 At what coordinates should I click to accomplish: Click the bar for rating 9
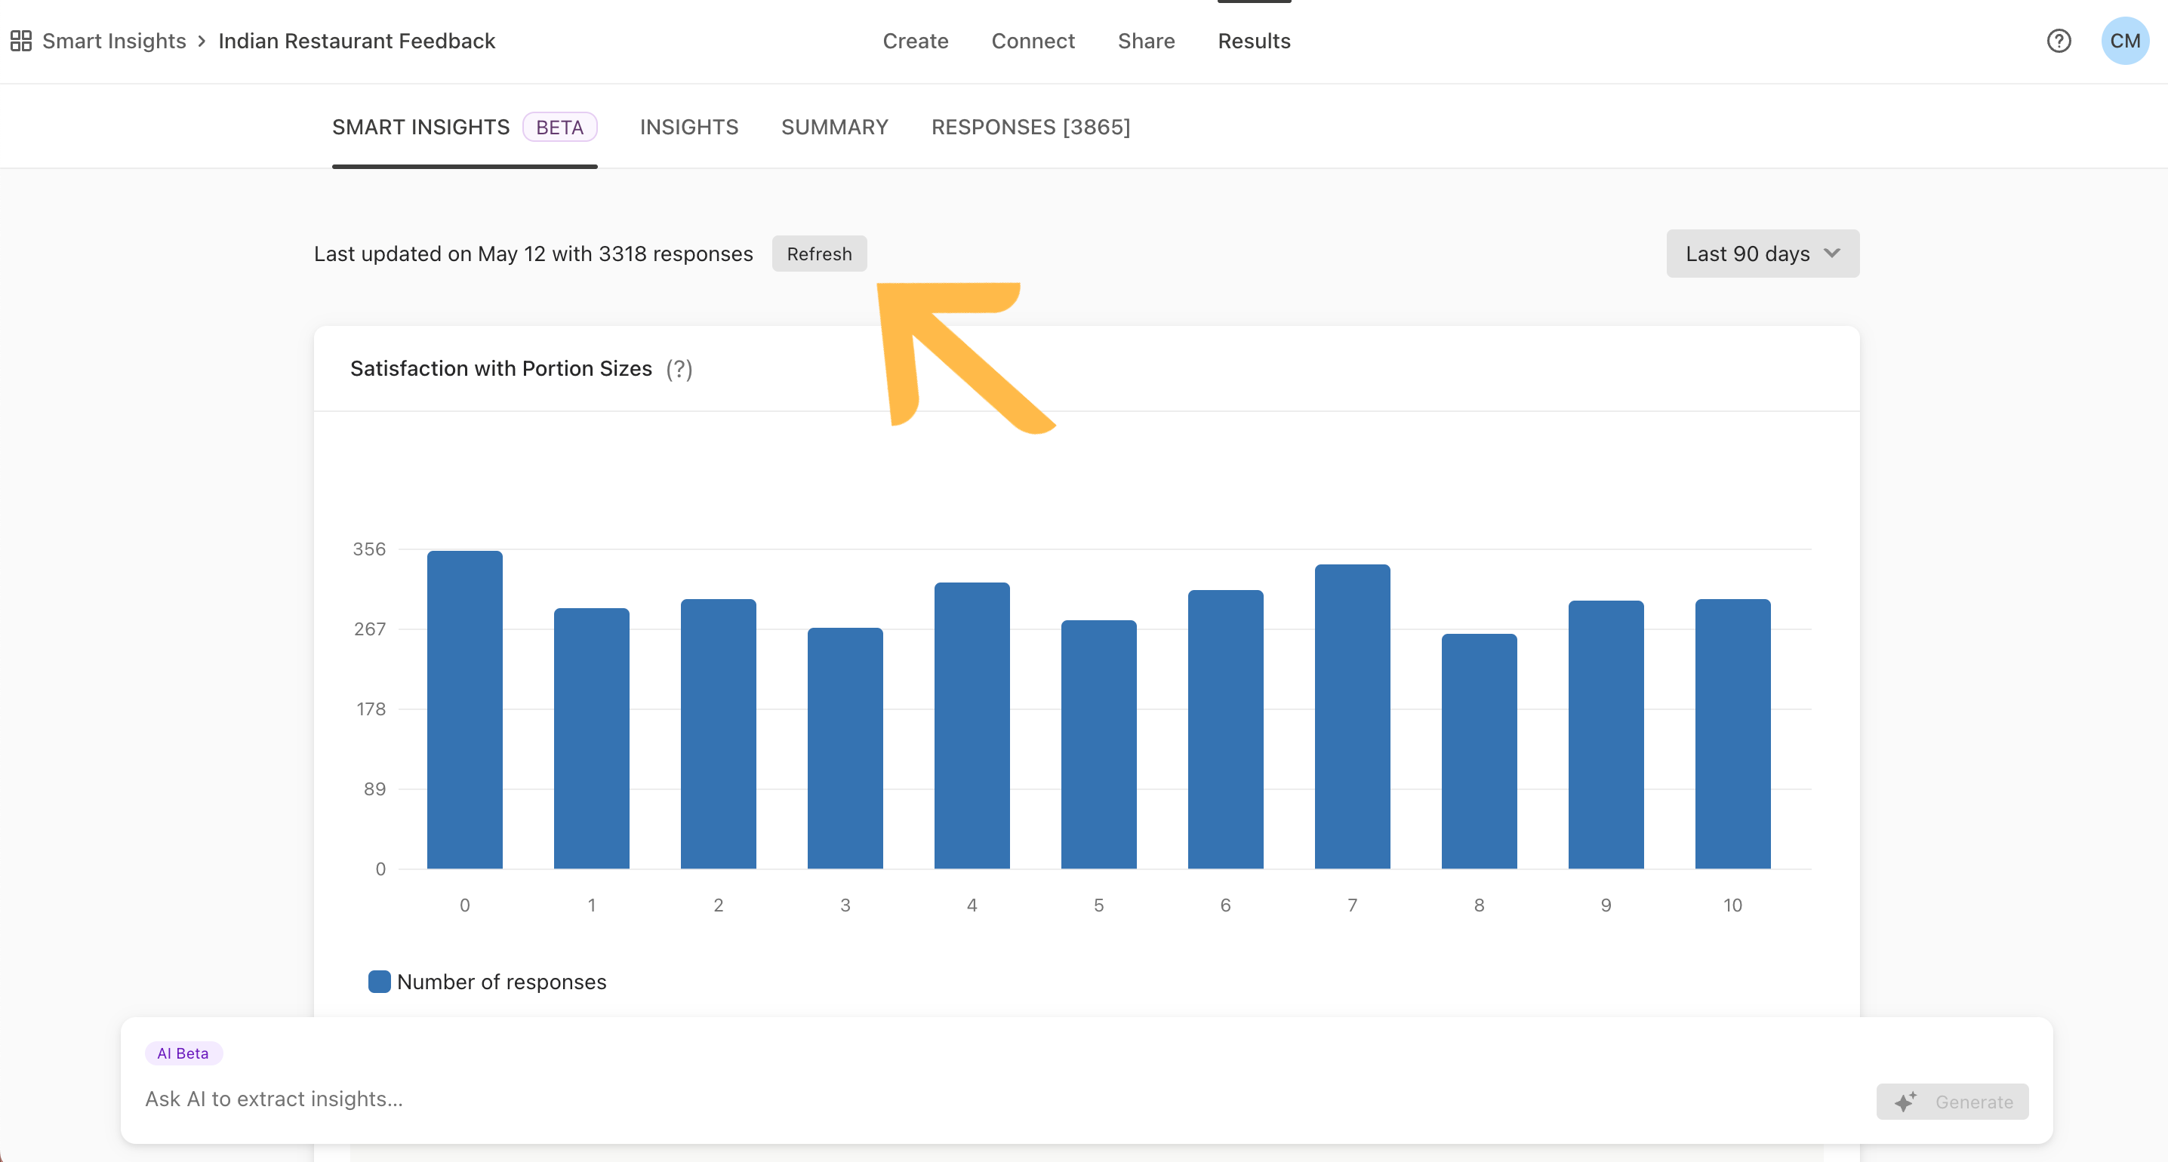[x=1606, y=735]
